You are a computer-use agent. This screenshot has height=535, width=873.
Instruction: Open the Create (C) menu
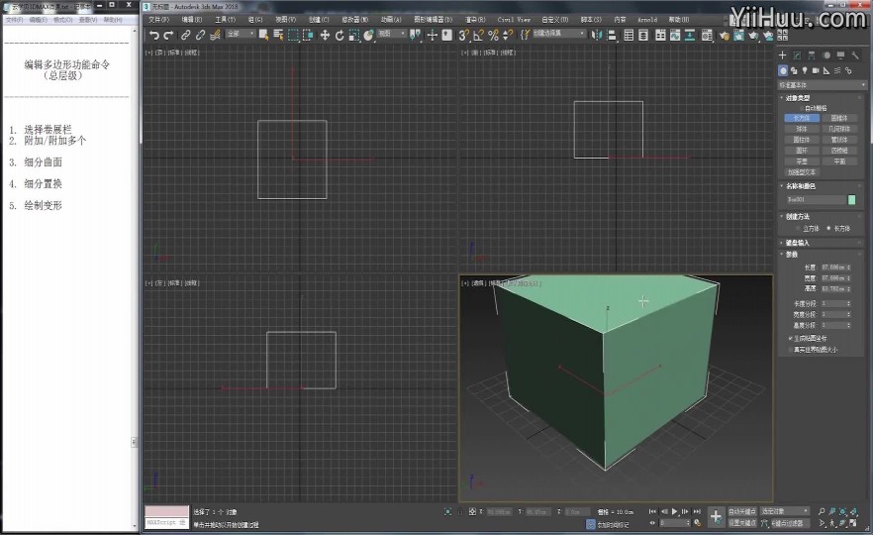[x=319, y=20]
